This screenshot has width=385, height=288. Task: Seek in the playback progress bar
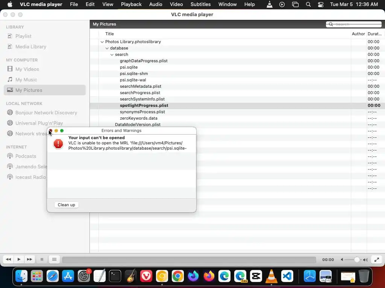click(x=189, y=259)
